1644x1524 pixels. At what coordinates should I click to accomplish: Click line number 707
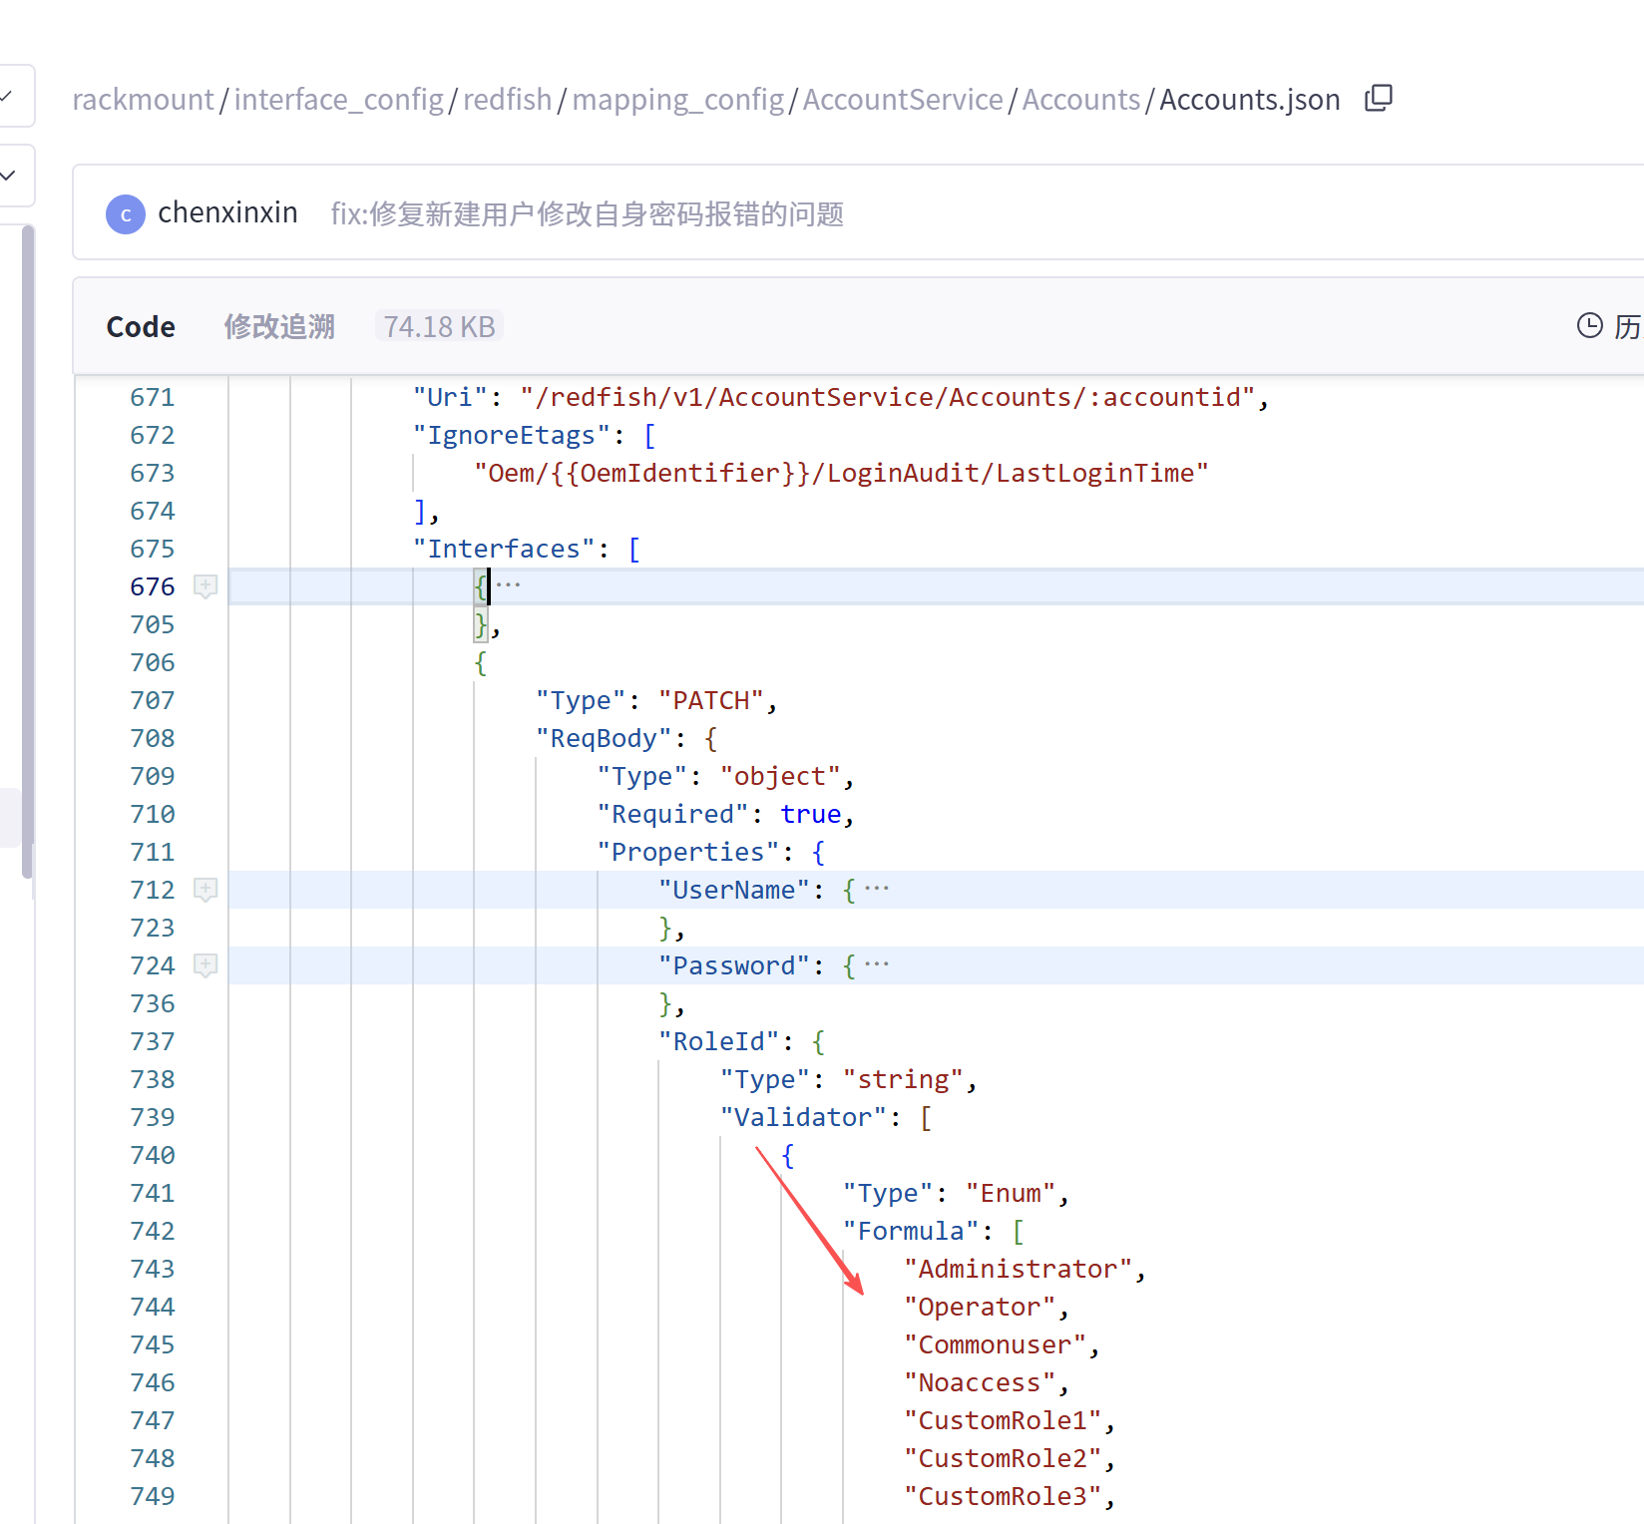[153, 700]
